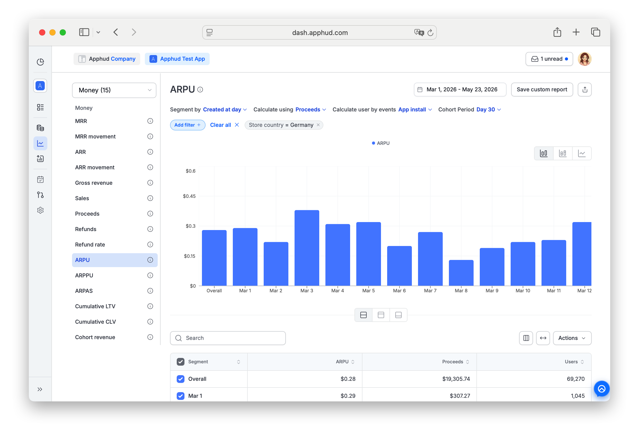639x440 pixels.
Task: Open the Money (15) dropdown
Action: [x=114, y=90]
